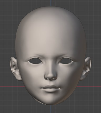Select the nose tip of the head model
101x113 pixels.
[51, 76]
